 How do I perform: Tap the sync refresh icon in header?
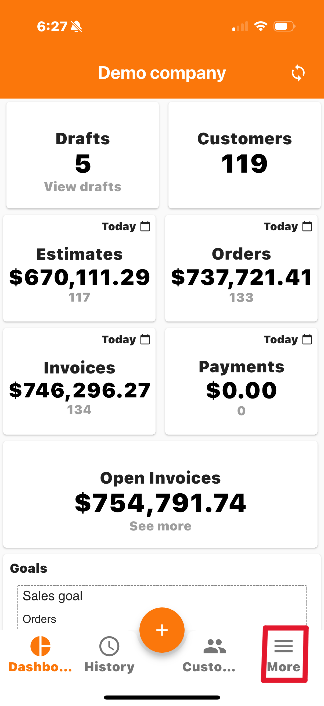(298, 73)
